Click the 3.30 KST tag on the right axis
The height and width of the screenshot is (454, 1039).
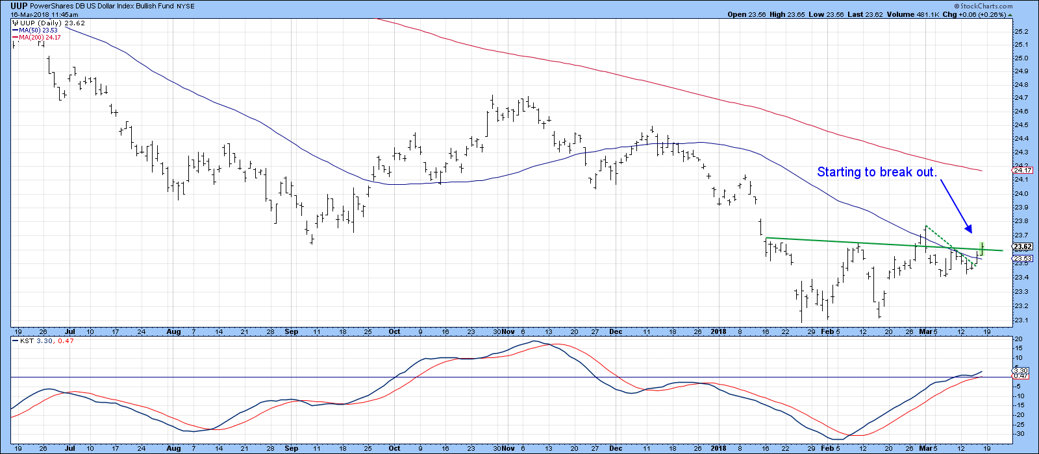1020,370
